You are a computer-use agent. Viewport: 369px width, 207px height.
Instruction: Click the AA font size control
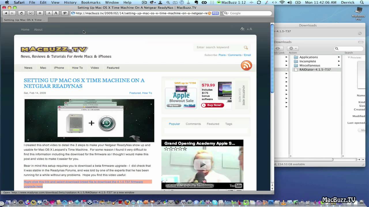tap(249, 29)
